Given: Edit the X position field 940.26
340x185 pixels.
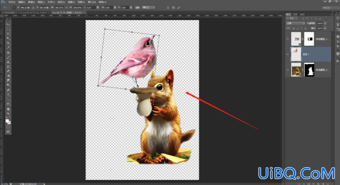Looking at the screenshot, I should [25, 8].
